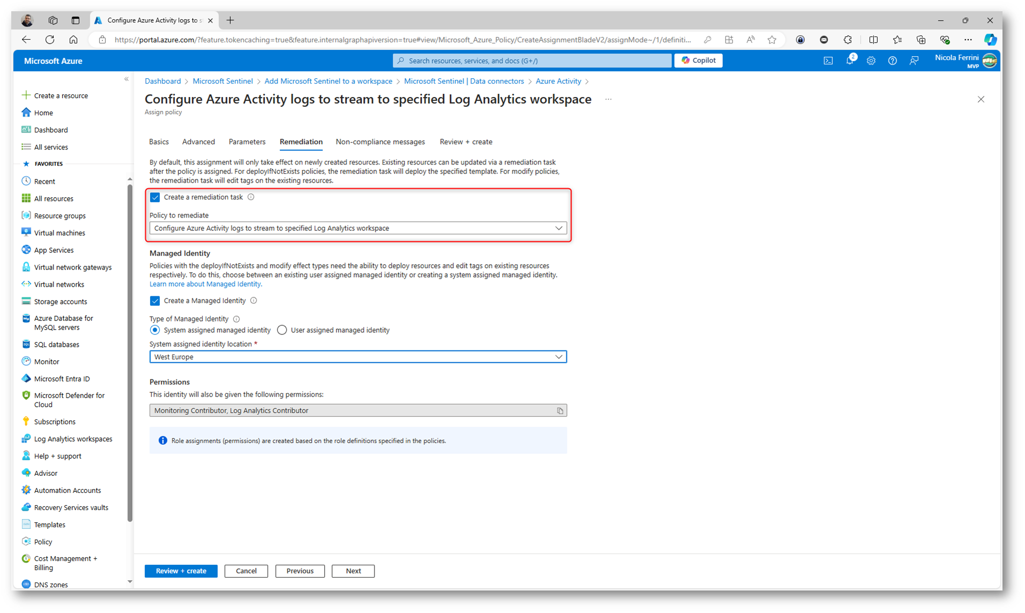Viewport: 1025px width, 613px height.
Task: Click the Cancel button
Action: point(246,571)
